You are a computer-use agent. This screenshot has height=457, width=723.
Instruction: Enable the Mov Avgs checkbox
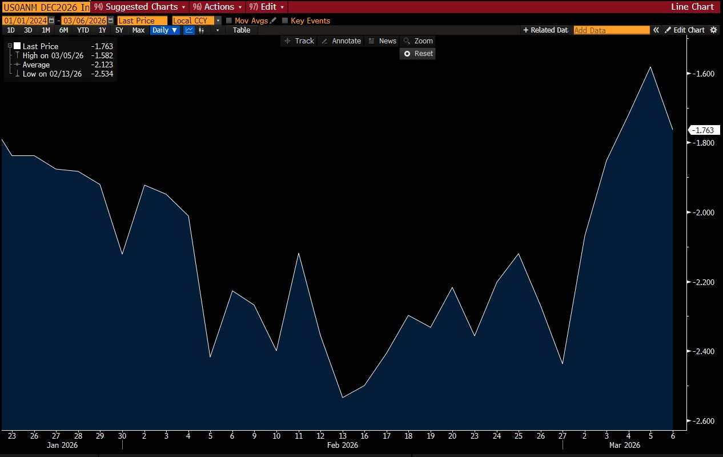click(229, 21)
